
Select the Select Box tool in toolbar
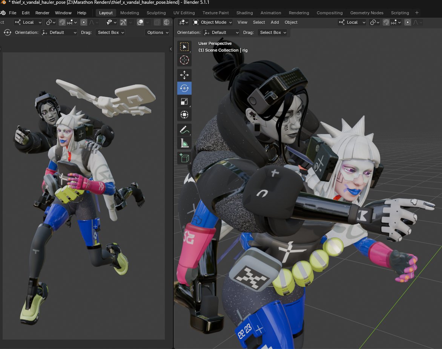click(184, 47)
